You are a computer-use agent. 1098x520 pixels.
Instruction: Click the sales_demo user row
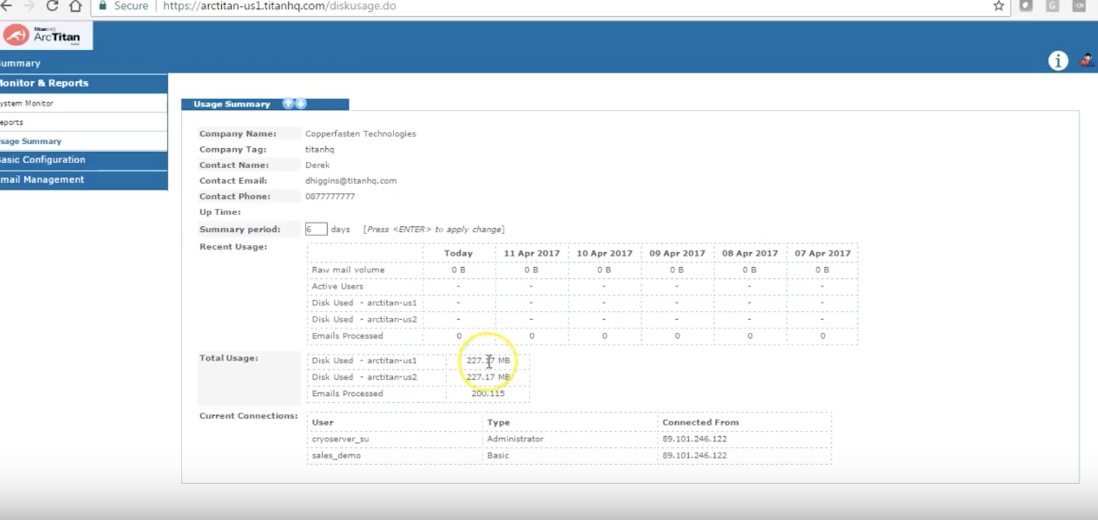[569, 456]
